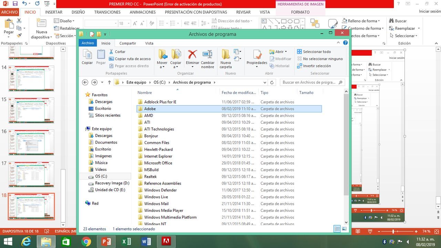
Task: Click Este equipo in the address bar
Action: 136,83
